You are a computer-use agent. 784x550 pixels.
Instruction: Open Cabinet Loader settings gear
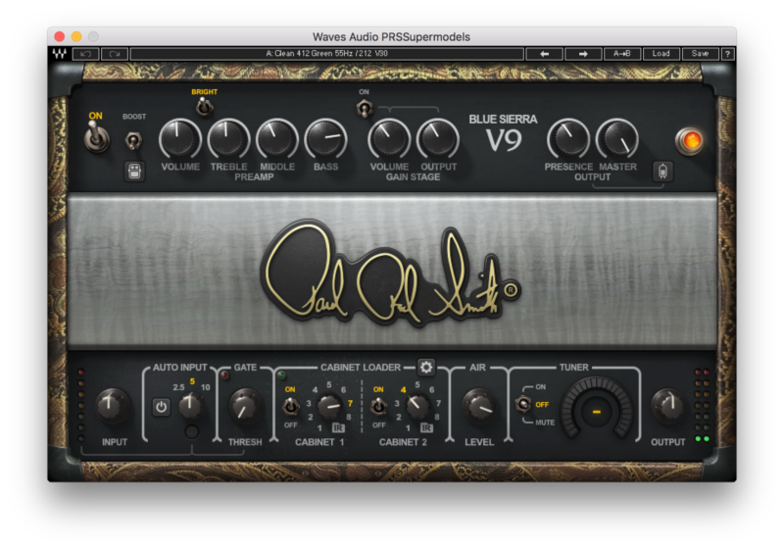pyautogui.click(x=426, y=368)
